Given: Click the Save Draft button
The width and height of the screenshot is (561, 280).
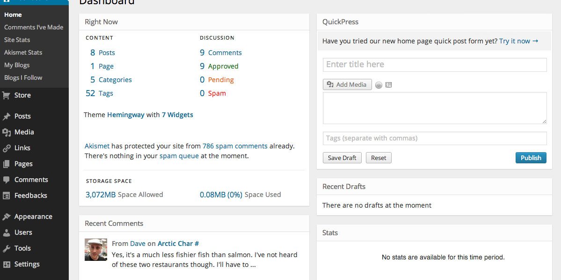Looking at the screenshot, I should pos(342,158).
